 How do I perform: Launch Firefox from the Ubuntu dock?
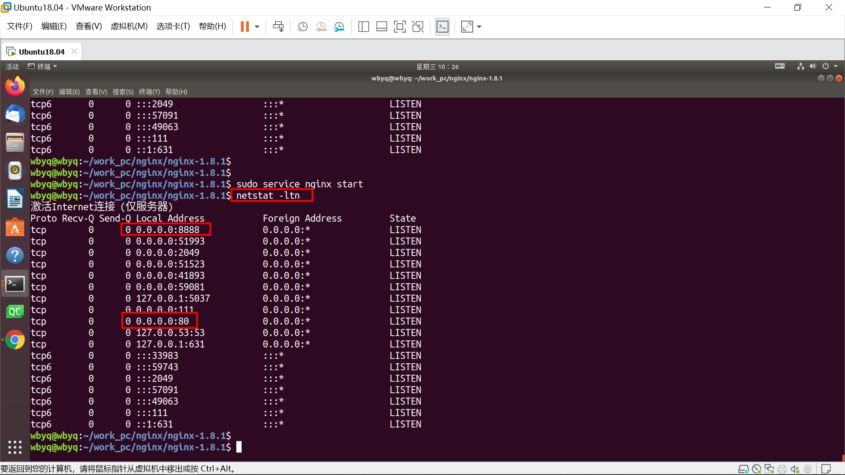[x=15, y=86]
